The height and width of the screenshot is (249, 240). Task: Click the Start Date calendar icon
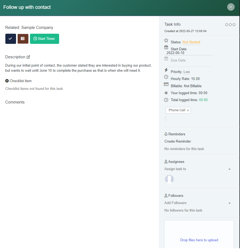[x=166, y=47]
